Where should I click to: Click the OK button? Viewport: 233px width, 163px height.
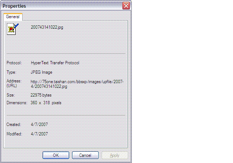[x=56, y=155]
